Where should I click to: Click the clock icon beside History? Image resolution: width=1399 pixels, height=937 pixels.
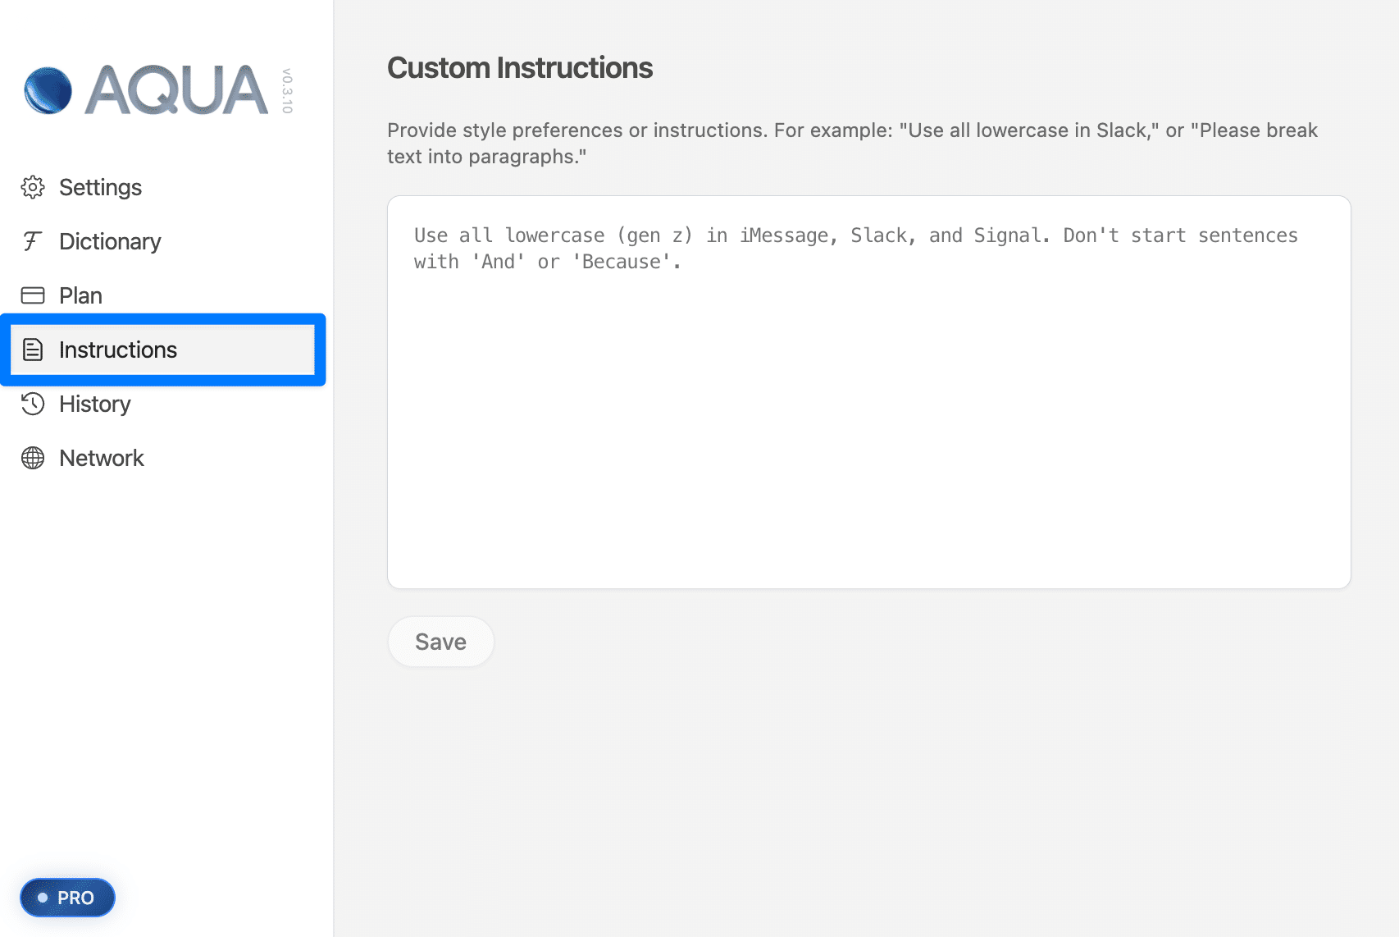(33, 404)
